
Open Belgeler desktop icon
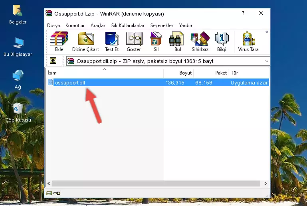point(18,14)
